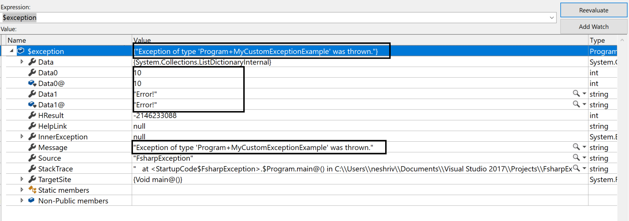Click the wrench icon beside Message

32,147
